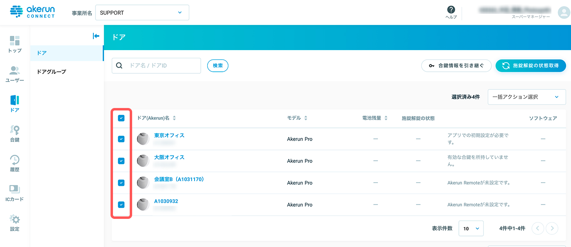The width and height of the screenshot is (571, 247).
Task: Click the Akerun Connect logo
Action: pyautogui.click(x=32, y=12)
